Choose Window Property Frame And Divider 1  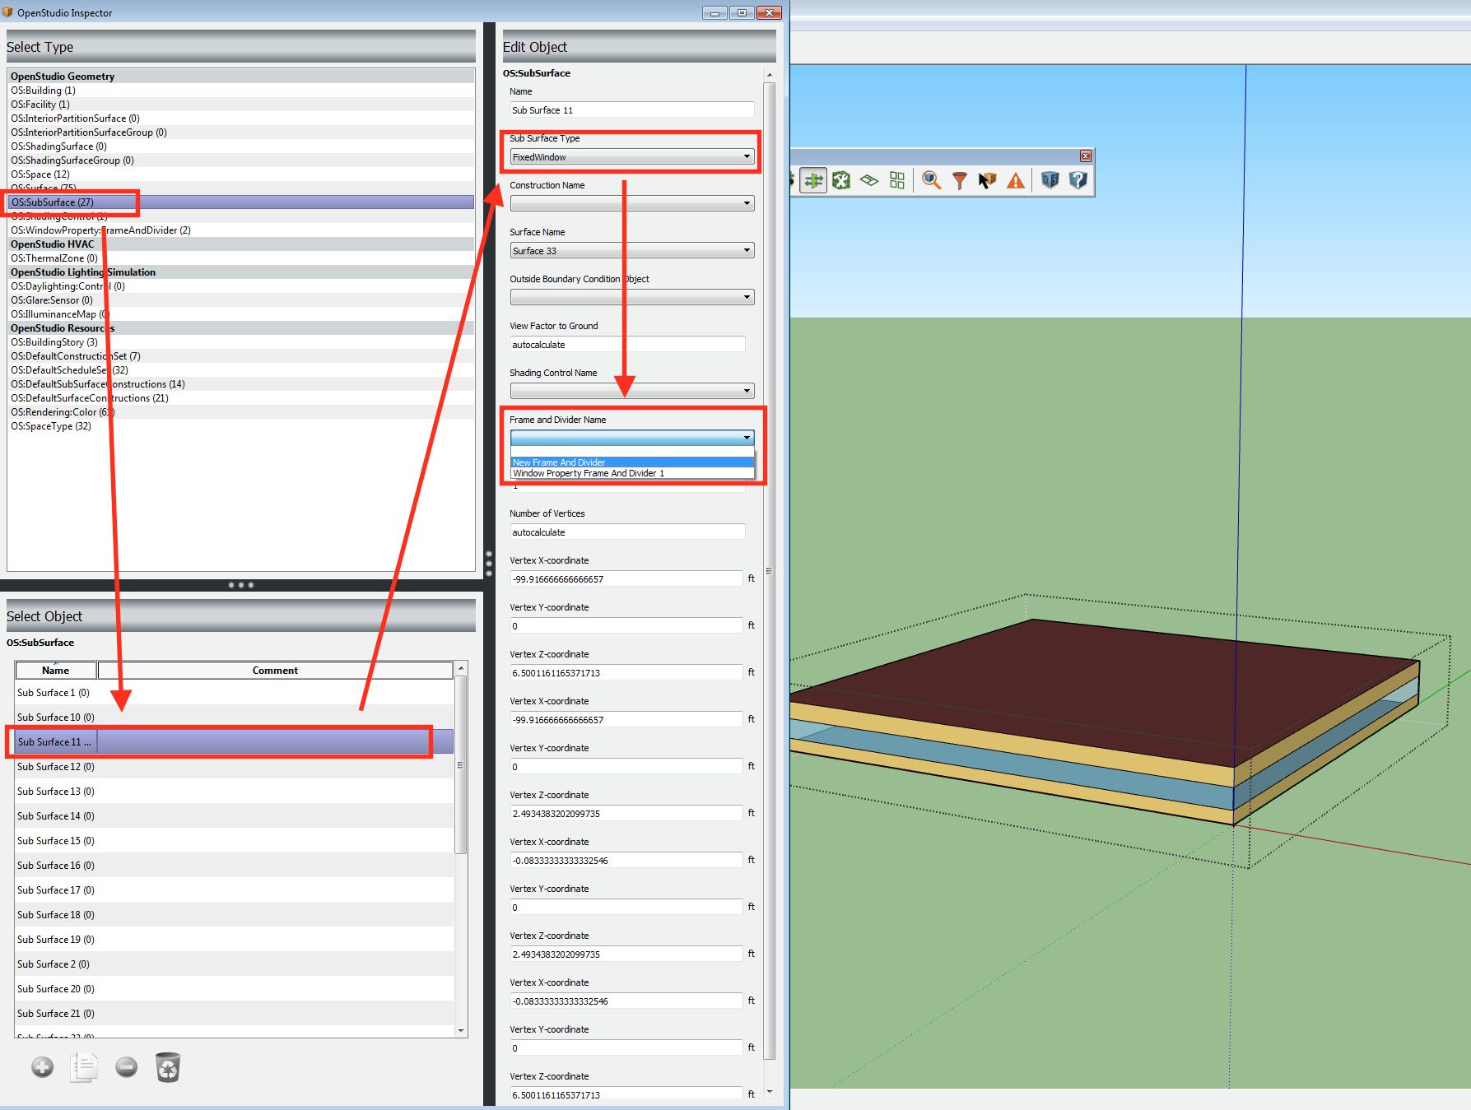pyautogui.click(x=631, y=473)
